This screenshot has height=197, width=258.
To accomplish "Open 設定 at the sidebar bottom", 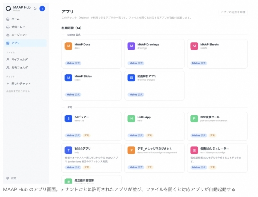I will 11,178.
